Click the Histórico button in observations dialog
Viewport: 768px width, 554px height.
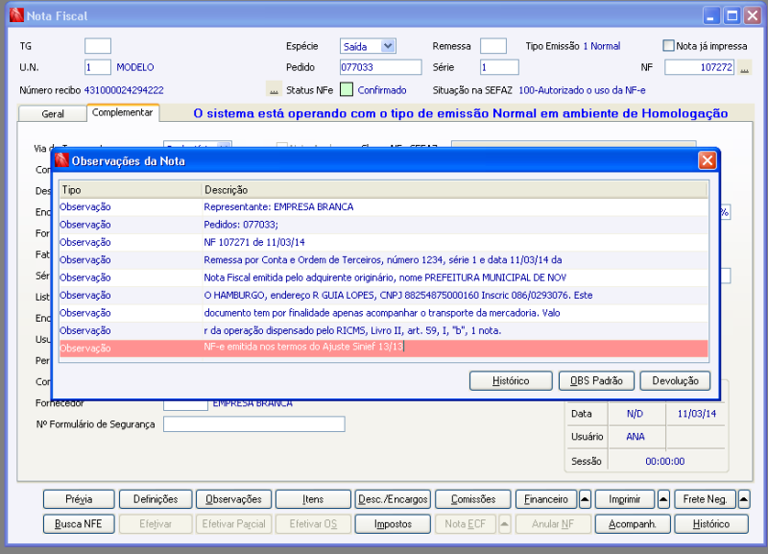click(511, 380)
